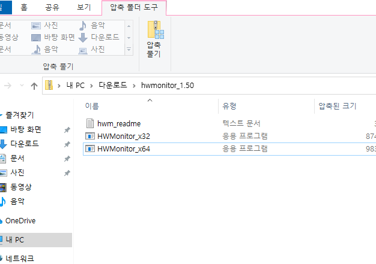Screen dimensions: 376x264
Task: Select the 바탕 화면 destination in ribbon gallery
Action: pos(53,37)
